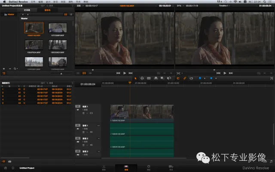Screen dimensions: 275x172
Task: Go to next edit in timeline viewer
Action: pyautogui.click(x=231, y=73)
